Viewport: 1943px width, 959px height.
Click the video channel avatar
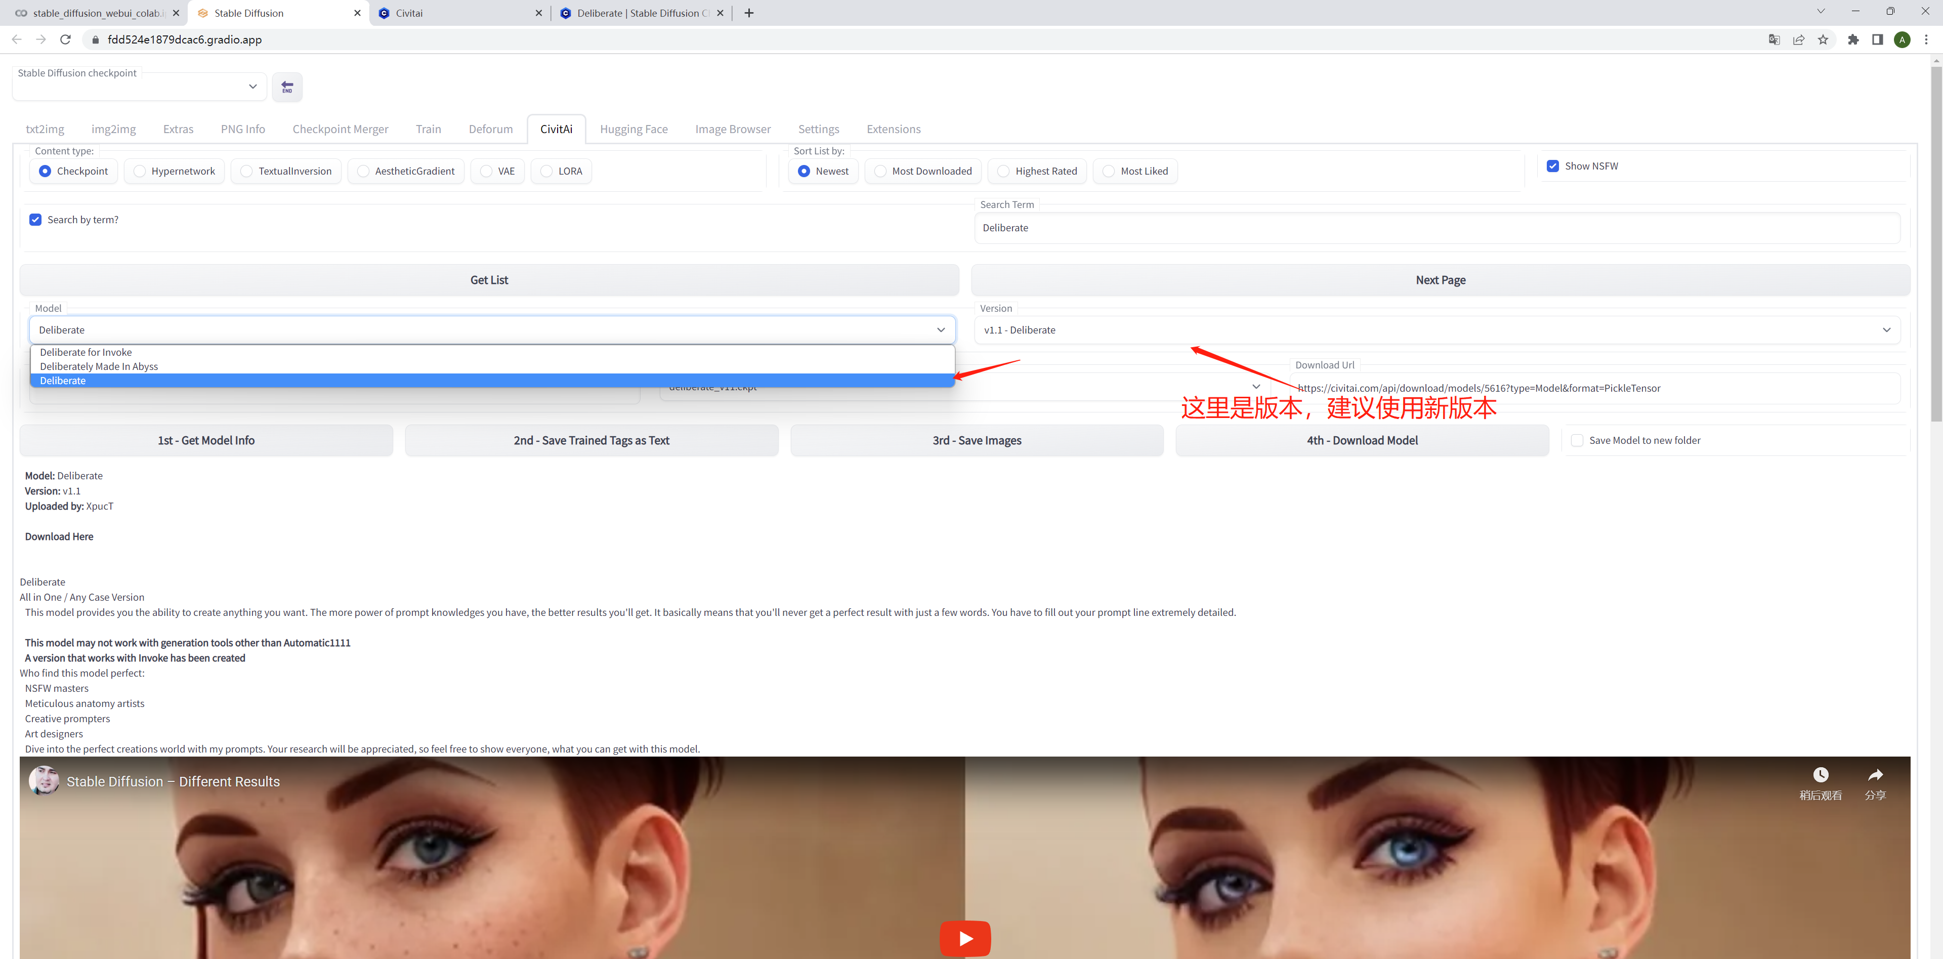(44, 781)
